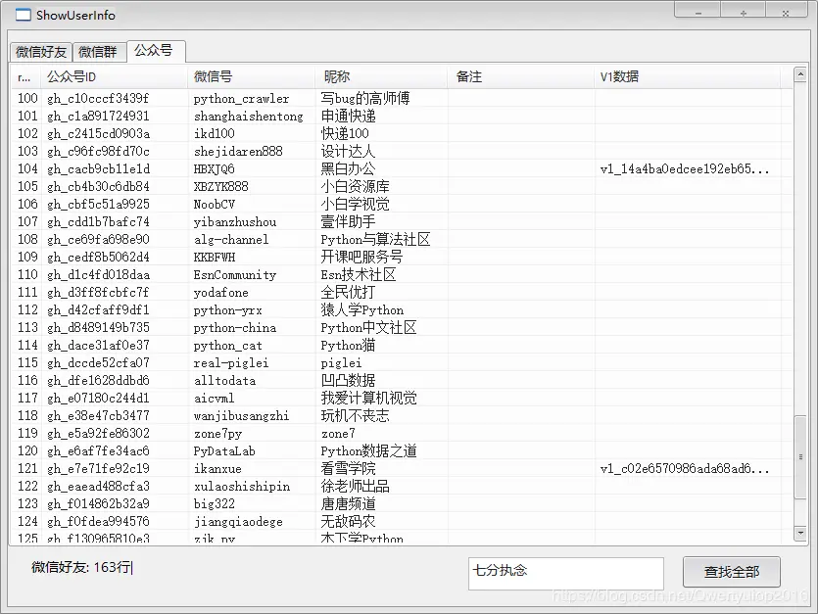
Task: Click the cell python-china
Action: click(234, 328)
